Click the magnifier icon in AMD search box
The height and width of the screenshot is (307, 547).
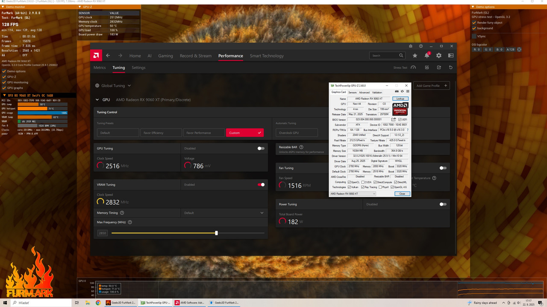401,55
